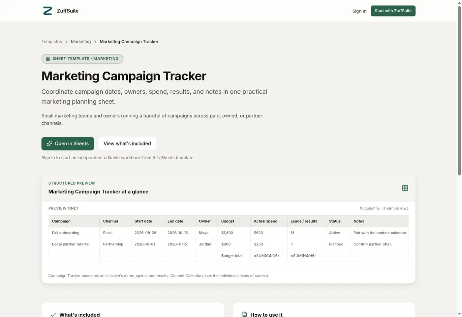This screenshot has height=317, width=462.
Task: Click the Budget column header
Action: (234, 221)
